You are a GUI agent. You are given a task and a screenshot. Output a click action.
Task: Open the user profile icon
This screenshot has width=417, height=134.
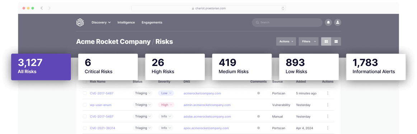[x=338, y=22]
